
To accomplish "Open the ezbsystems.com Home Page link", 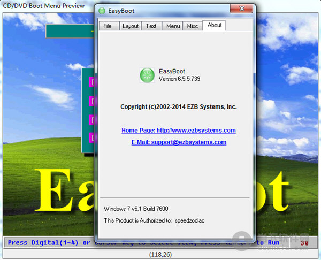I will click(x=179, y=131).
